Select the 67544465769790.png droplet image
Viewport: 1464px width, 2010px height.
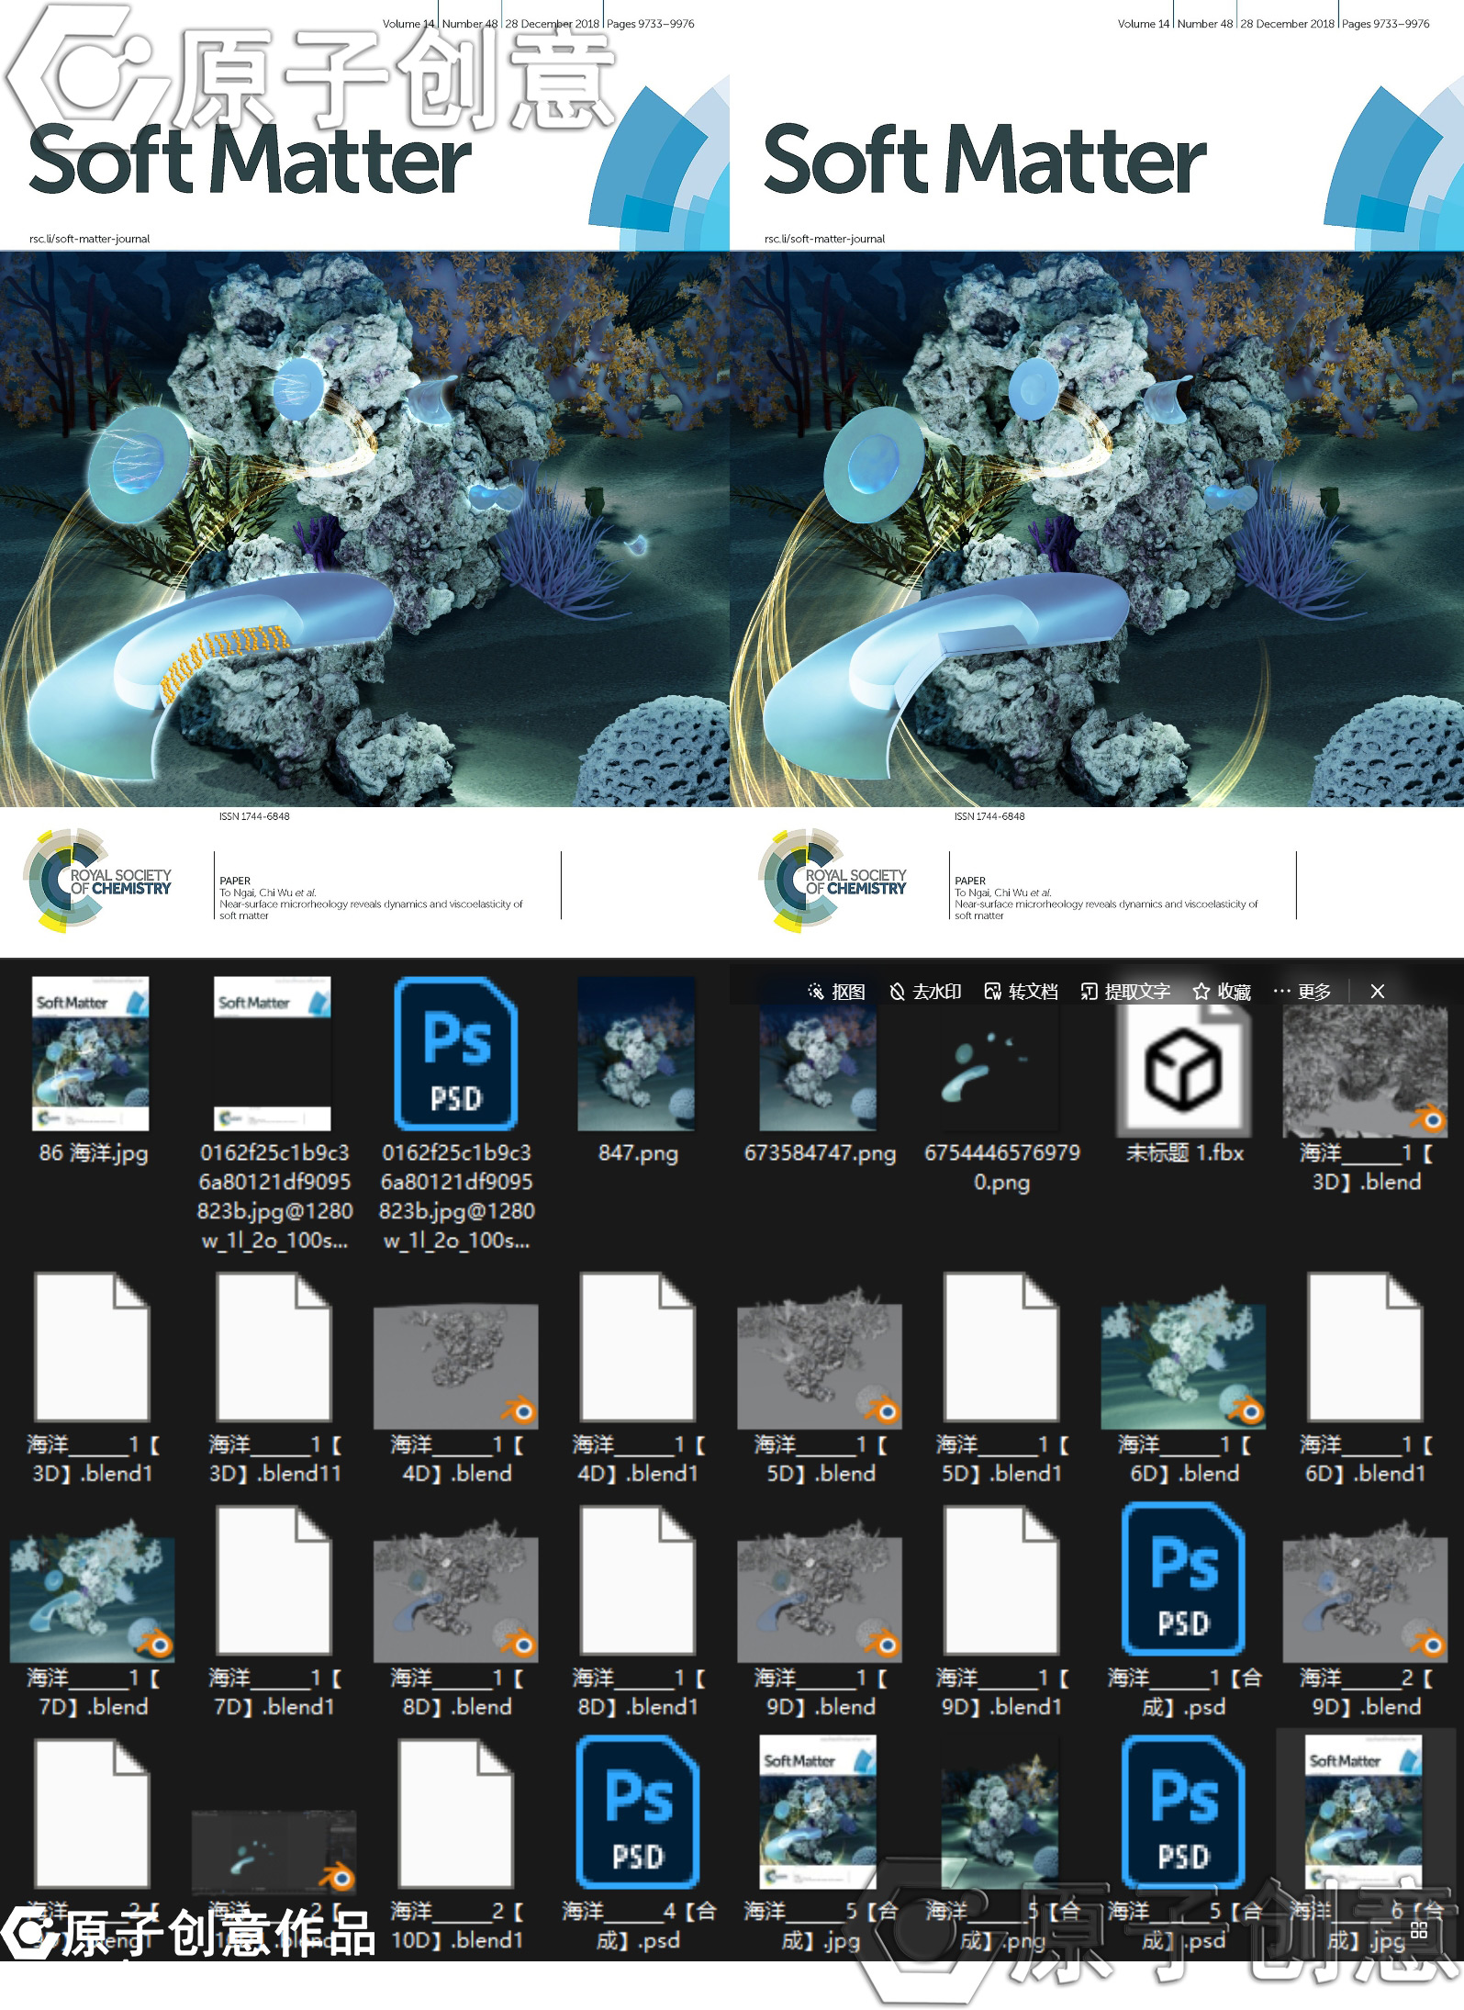tap(1000, 1067)
